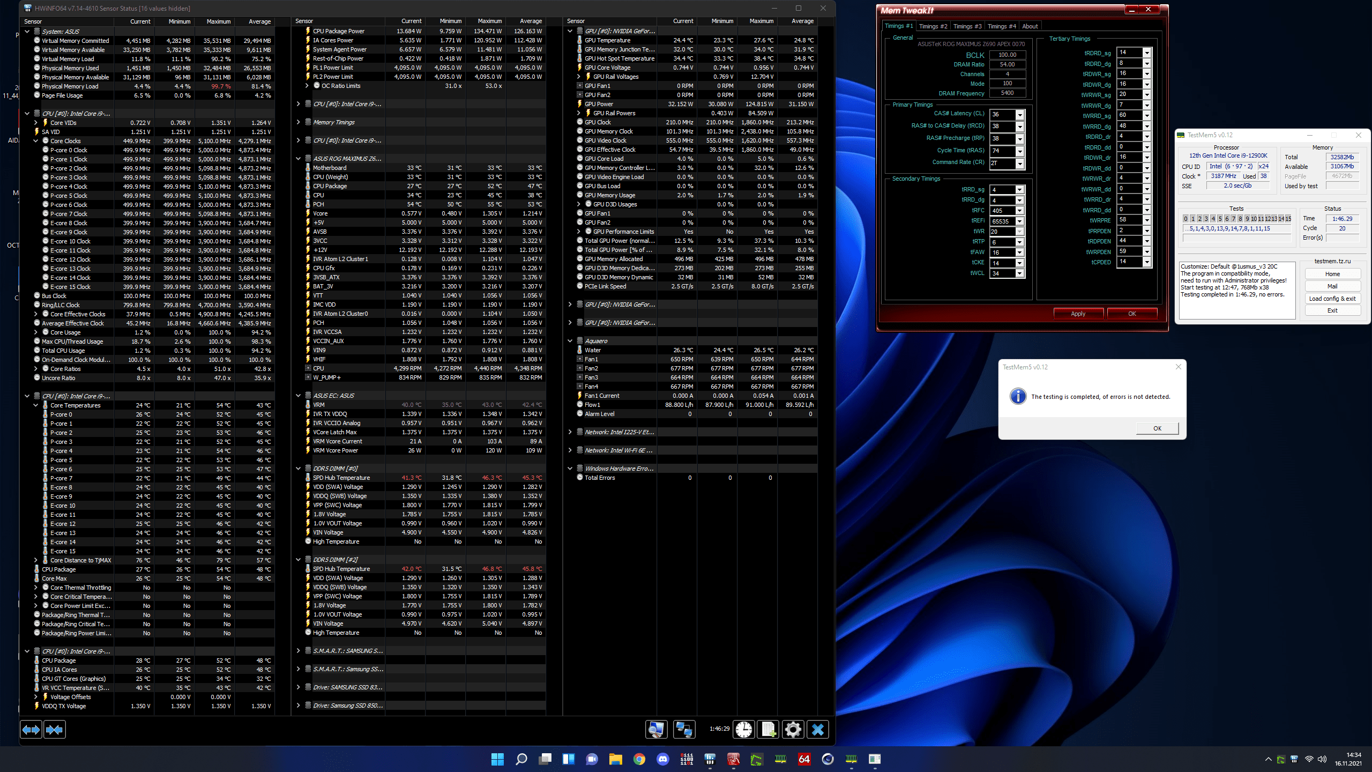Reset sensor min/max using the clock icon
Viewport: 1372px width, 772px height.
tap(744, 730)
